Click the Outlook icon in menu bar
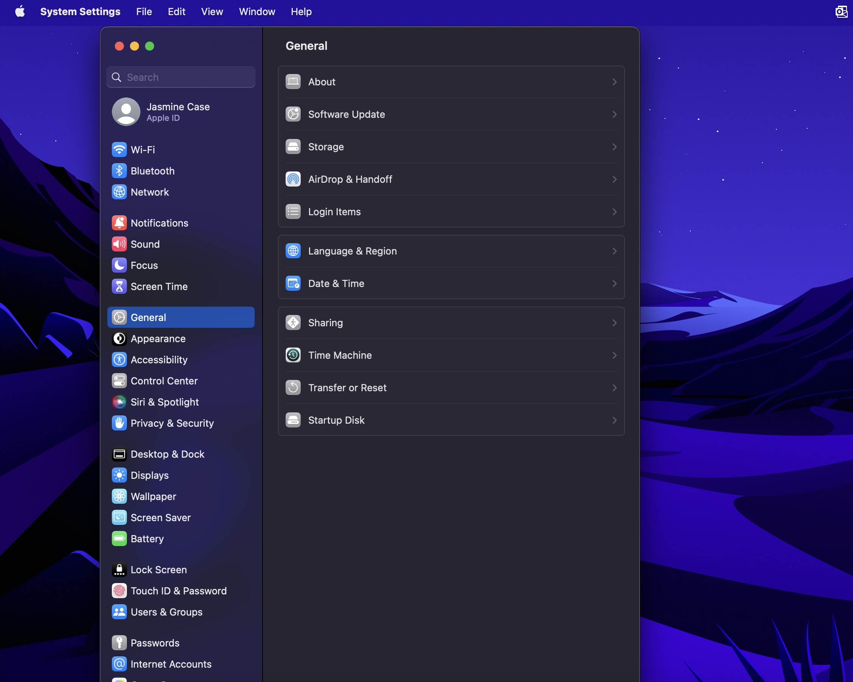 [841, 12]
